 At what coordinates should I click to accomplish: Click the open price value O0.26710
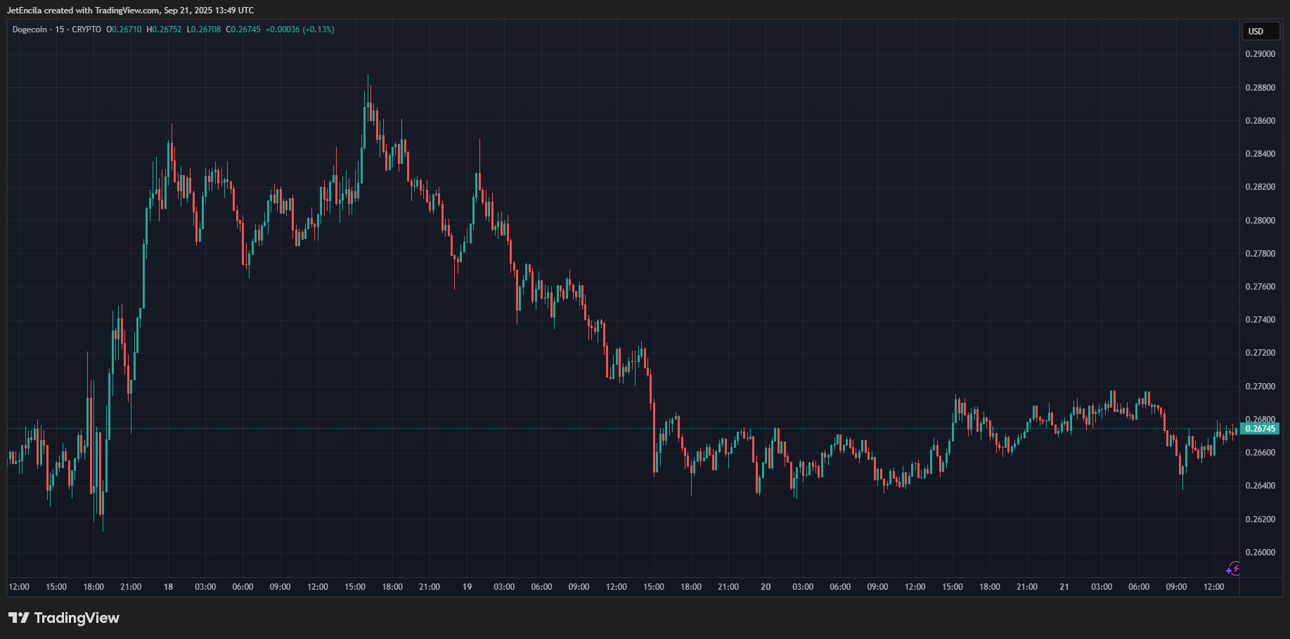pos(124,30)
